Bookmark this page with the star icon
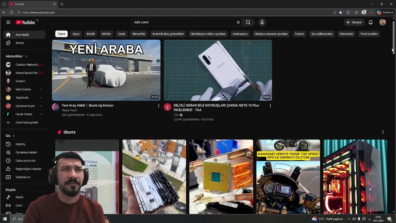Image resolution: width=396 pixels, height=223 pixels. (341, 12)
